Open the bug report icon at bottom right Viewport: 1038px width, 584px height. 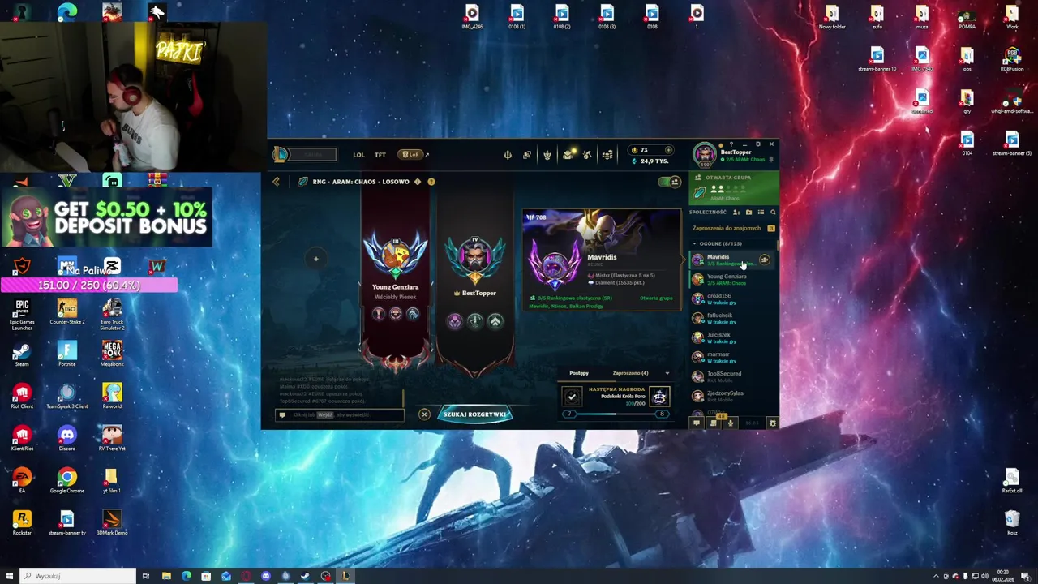pyautogui.click(x=772, y=423)
